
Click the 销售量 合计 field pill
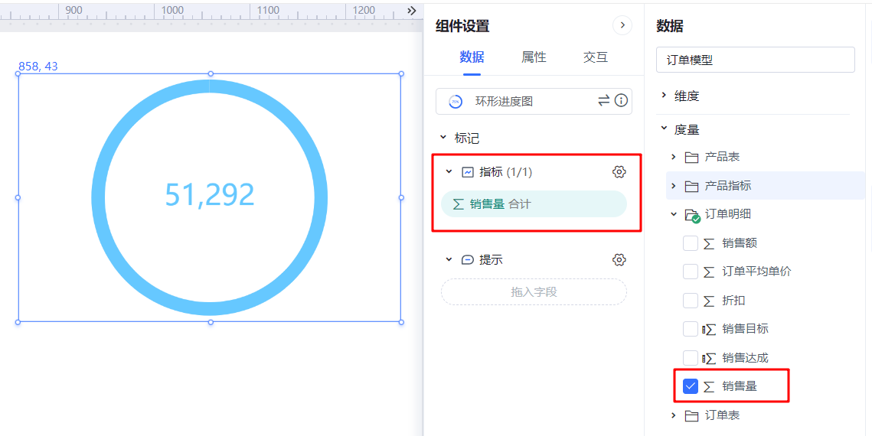coord(534,203)
